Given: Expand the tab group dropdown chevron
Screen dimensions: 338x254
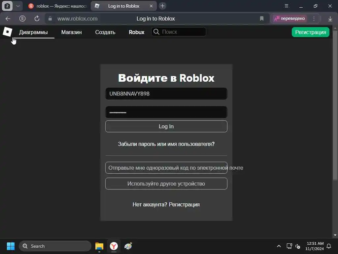Looking at the screenshot, I should click(18, 6).
